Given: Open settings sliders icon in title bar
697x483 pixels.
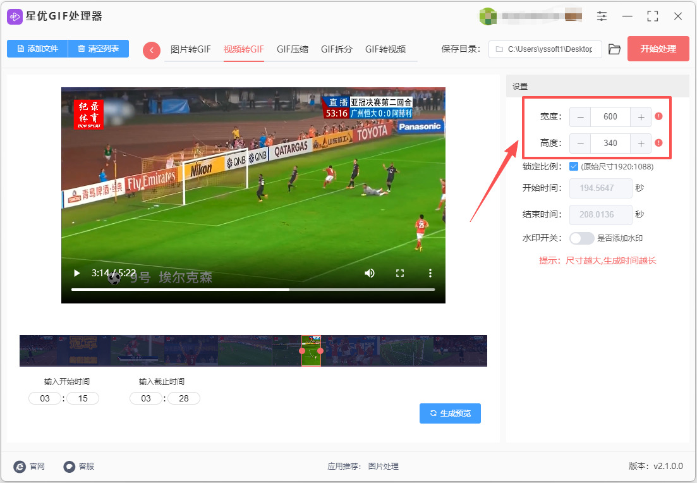Looking at the screenshot, I should click(602, 16).
